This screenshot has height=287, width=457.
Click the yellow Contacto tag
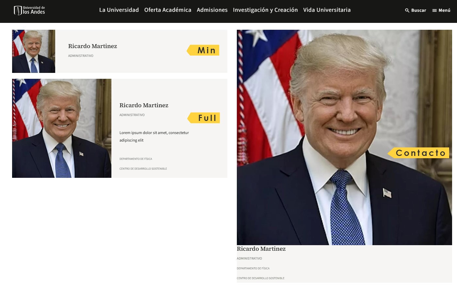pyautogui.click(x=418, y=153)
